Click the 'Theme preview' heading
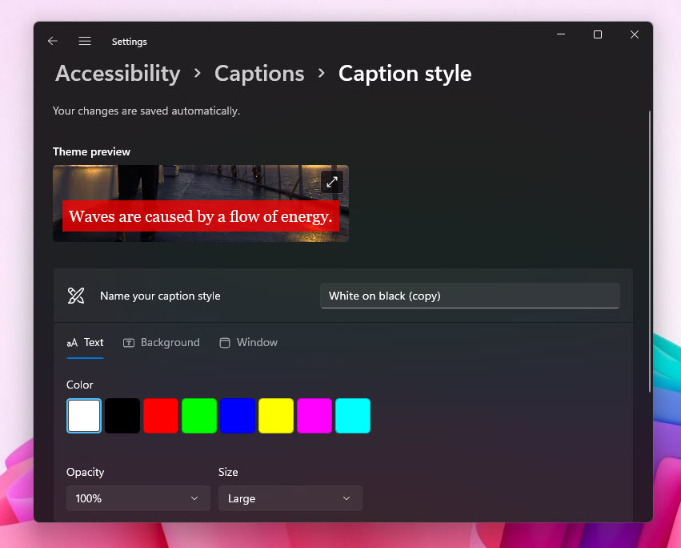This screenshot has width=681, height=548. coord(91,151)
